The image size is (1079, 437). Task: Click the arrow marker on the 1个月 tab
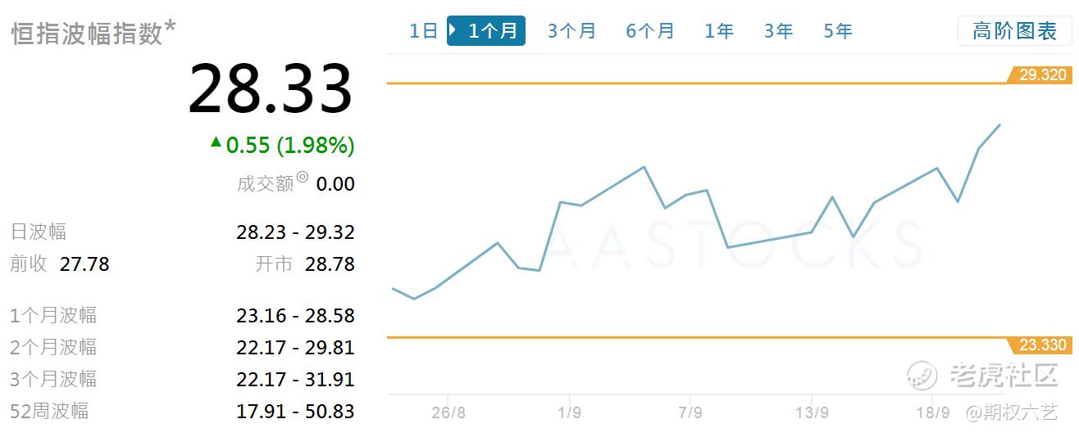[453, 31]
